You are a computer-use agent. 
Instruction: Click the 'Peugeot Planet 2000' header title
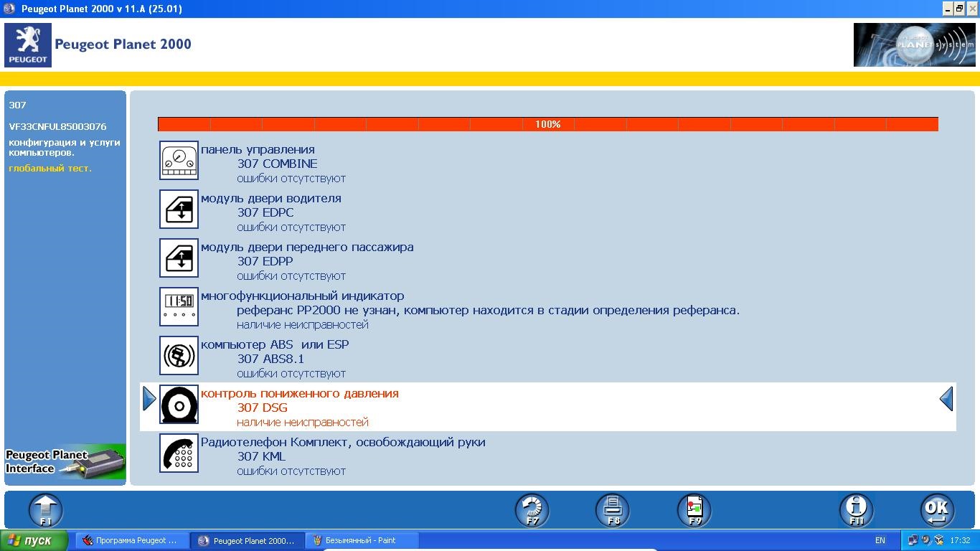click(x=123, y=44)
